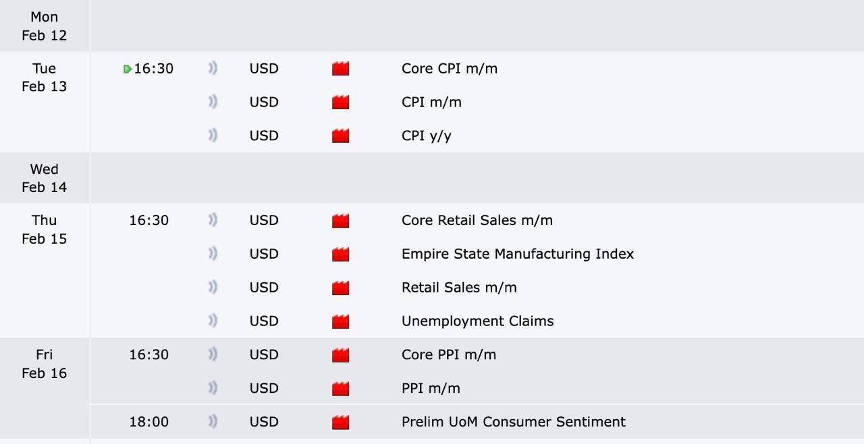
Task: Click the sound alert icon for Retail Sales m/m
Action: [213, 287]
